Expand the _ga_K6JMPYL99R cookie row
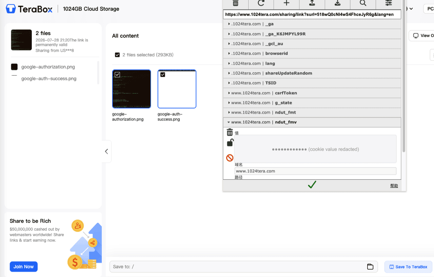 [312, 34]
